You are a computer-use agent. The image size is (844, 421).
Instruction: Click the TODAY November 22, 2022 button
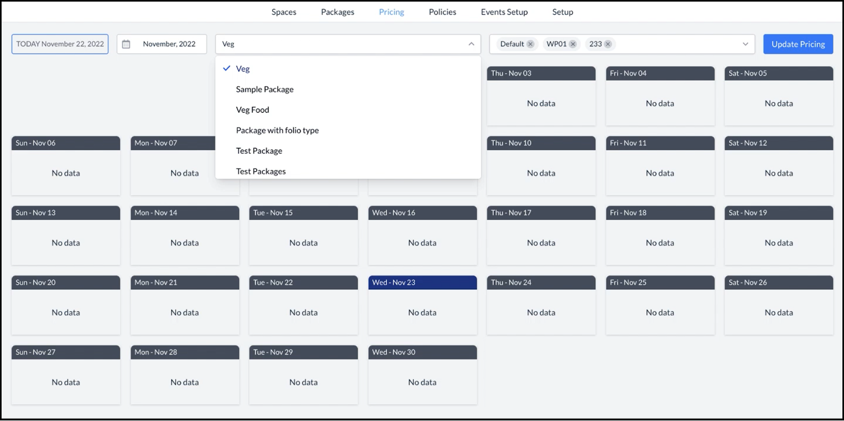point(60,44)
